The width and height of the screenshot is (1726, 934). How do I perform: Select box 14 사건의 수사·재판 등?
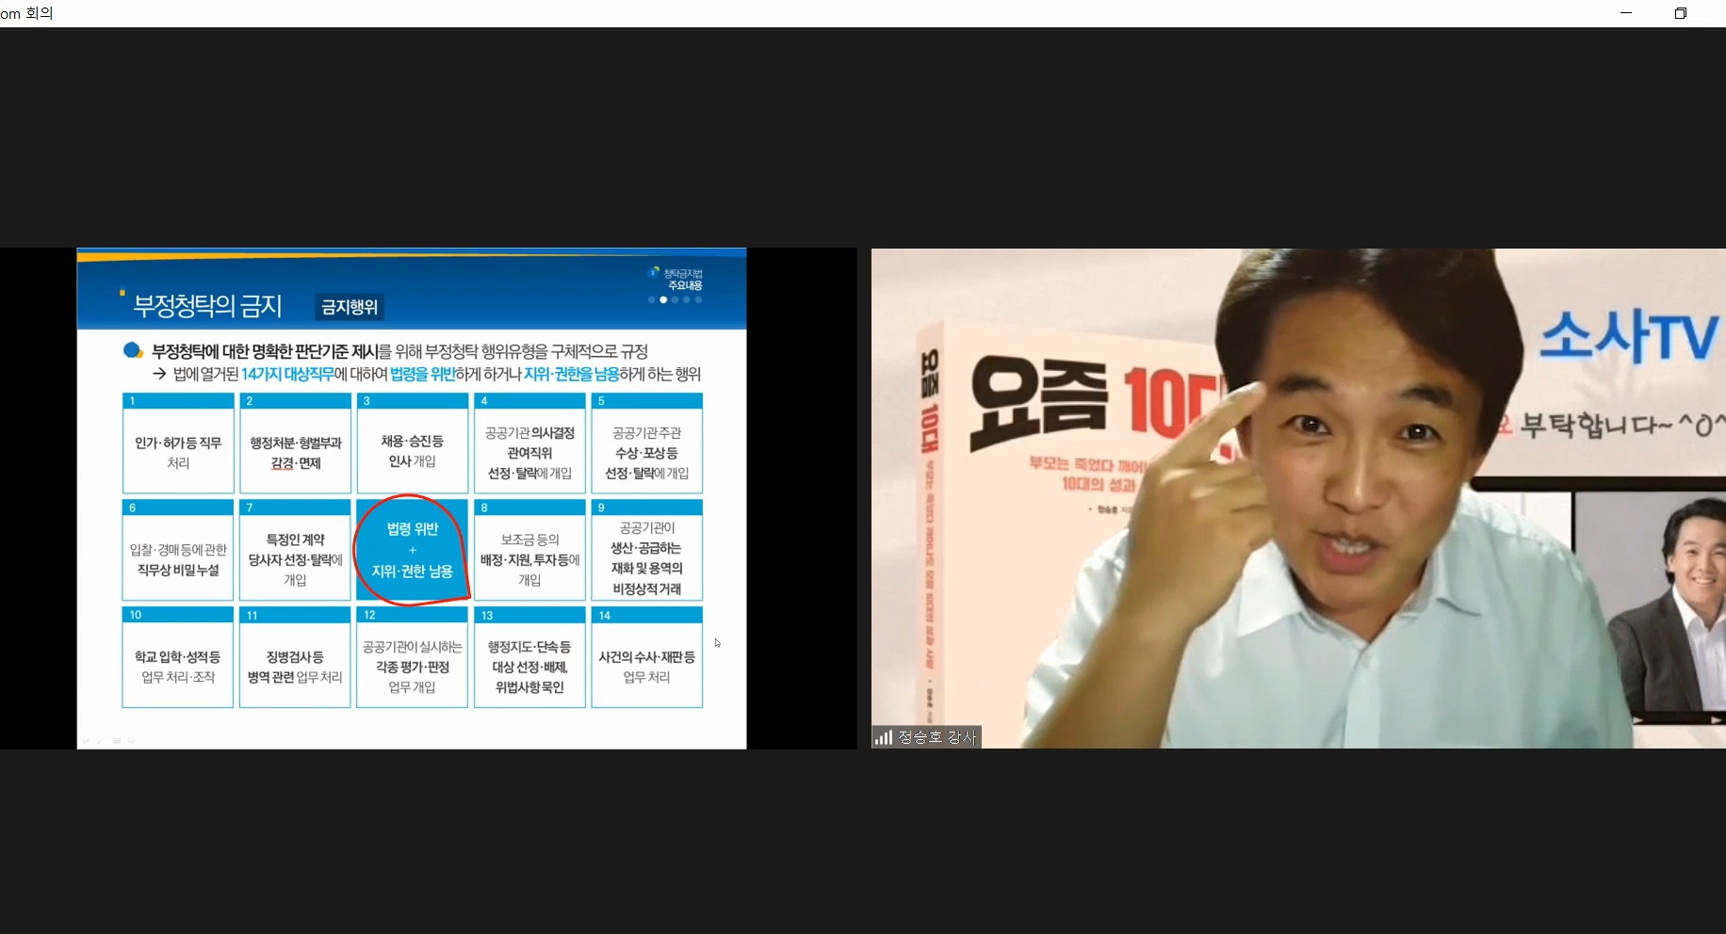tap(646, 657)
